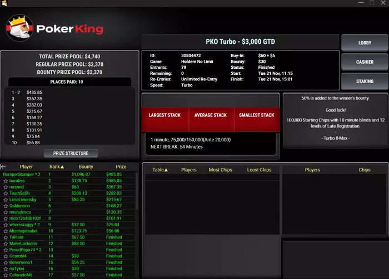
Task: Toggle favorite star for r0cb12b48b102f
Action: (6, 219)
